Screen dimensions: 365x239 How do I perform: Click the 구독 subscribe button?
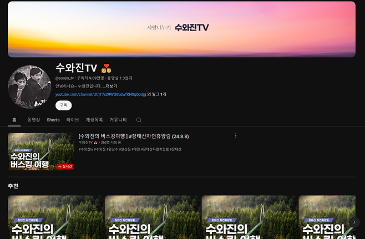pyautogui.click(x=64, y=105)
